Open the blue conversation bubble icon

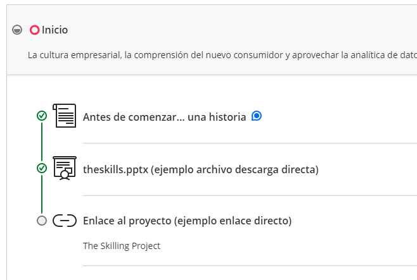pyautogui.click(x=257, y=116)
